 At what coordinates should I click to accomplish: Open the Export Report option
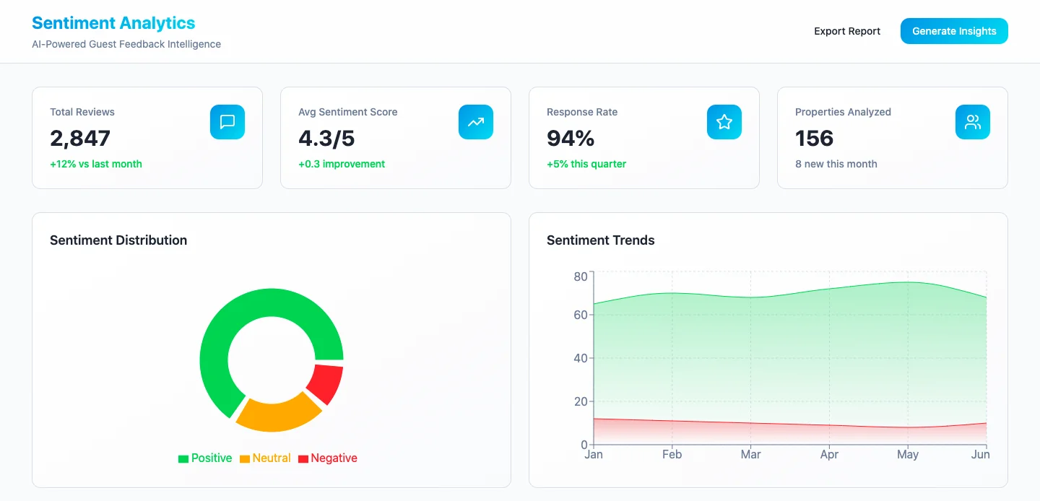point(847,31)
